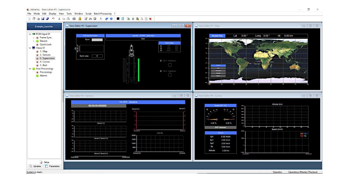
Task: Select 5 : Best in the views list
Action: click(x=43, y=65)
